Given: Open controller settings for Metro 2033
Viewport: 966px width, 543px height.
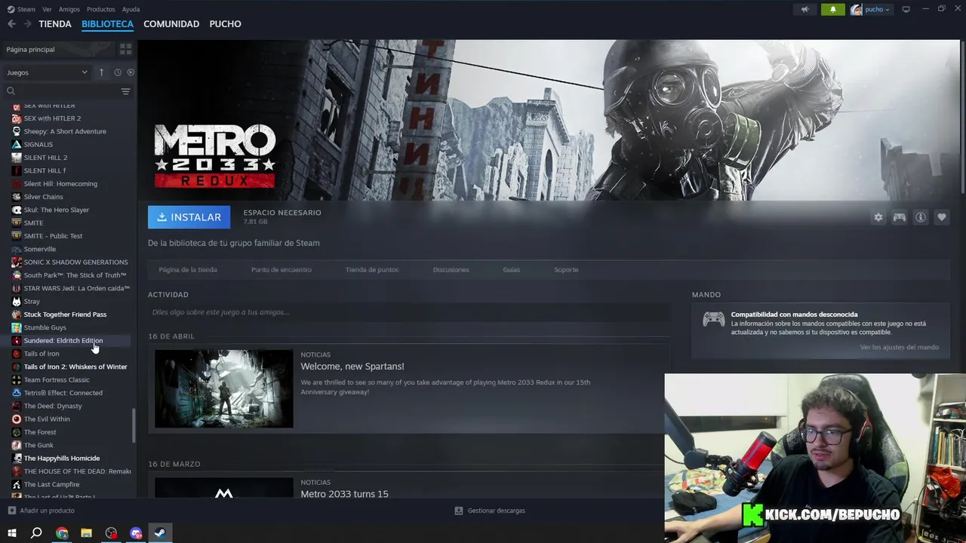Looking at the screenshot, I should (900, 217).
